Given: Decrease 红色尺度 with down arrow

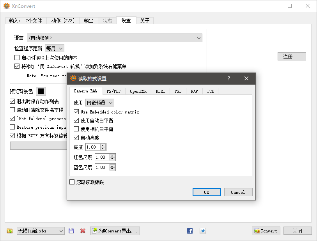Looking at the screenshot, I should (x=112, y=159).
